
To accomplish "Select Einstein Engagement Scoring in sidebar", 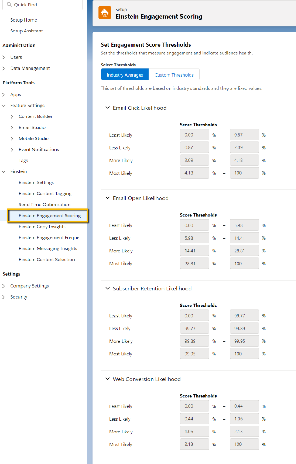I will [x=50, y=215].
